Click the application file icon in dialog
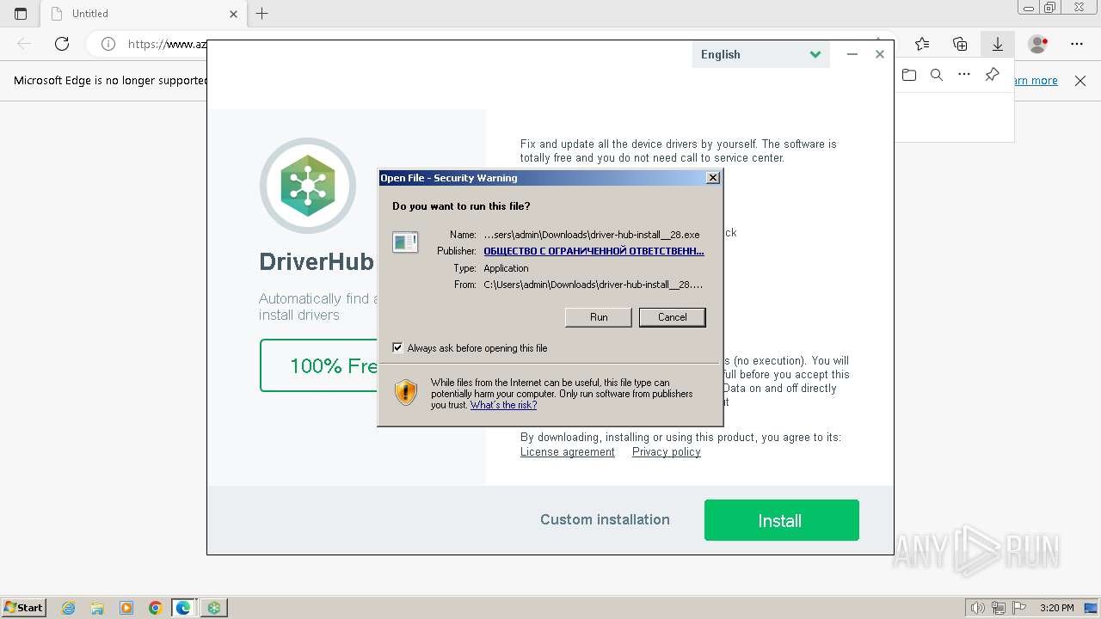 (x=405, y=242)
